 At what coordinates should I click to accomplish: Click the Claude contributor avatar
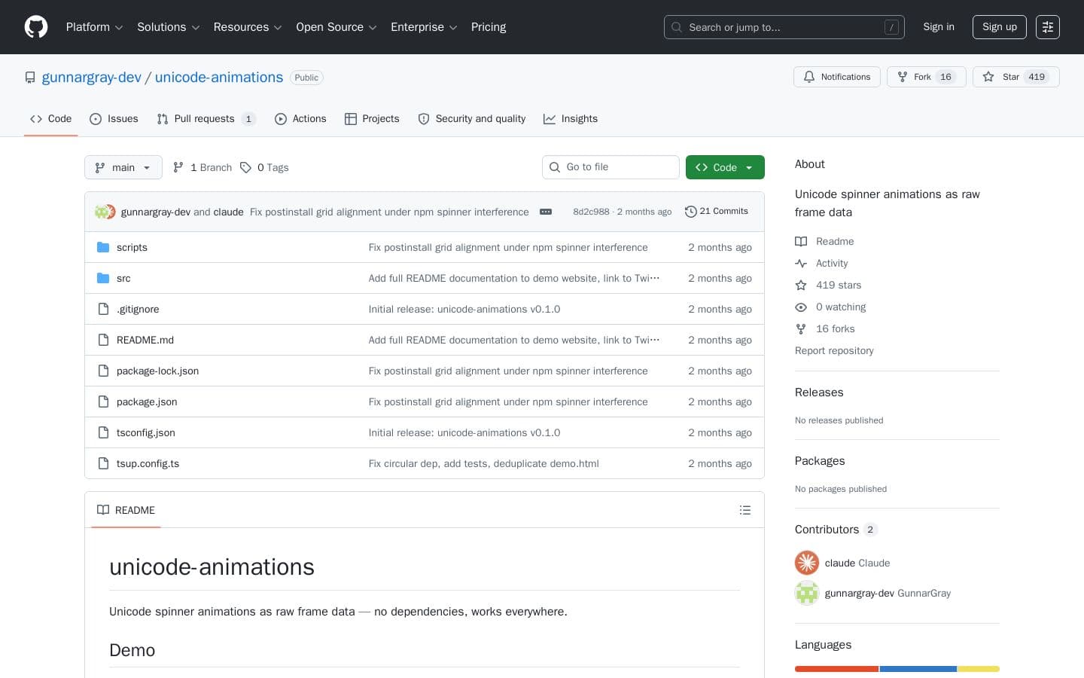pos(807,563)
